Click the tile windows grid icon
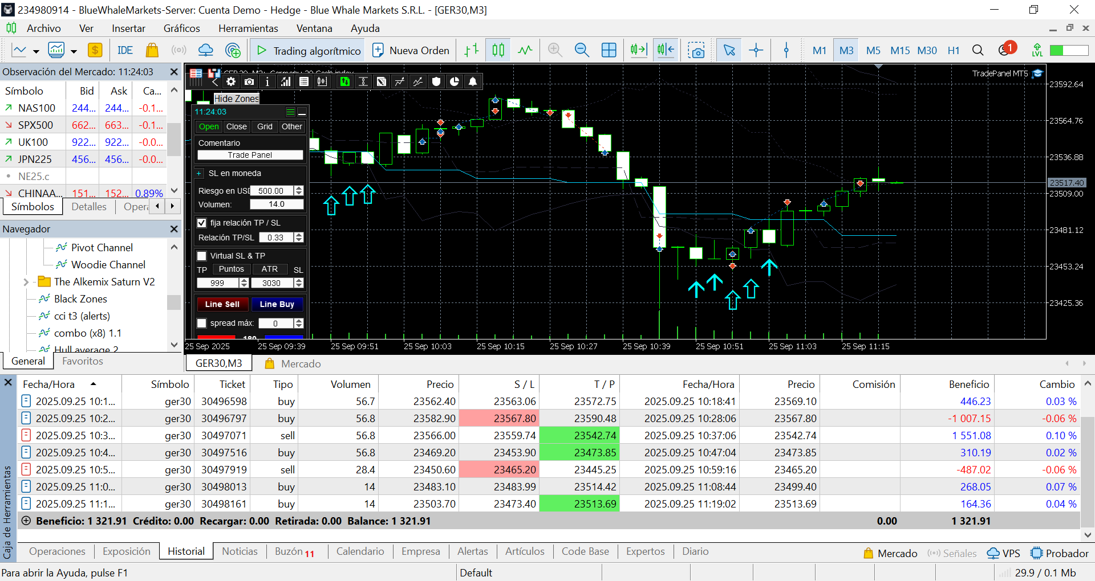This screenshot has width=1095, height=581. pyautogui.click(x=609, y=50)
